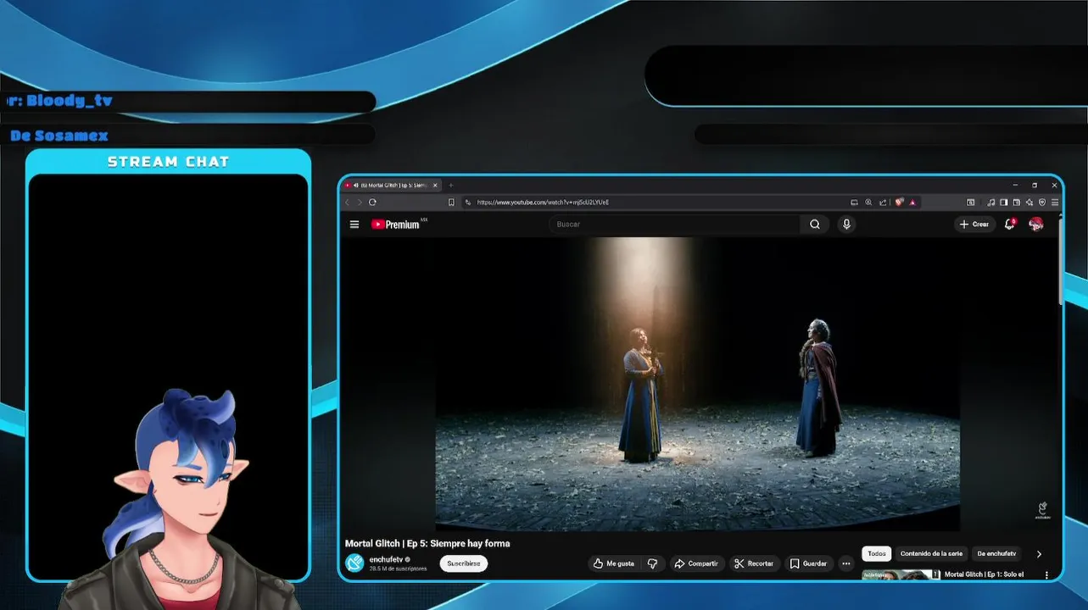This screenshot has width=1088, height=610.
Task: Go back with browser back arrow
Action: pos(347,202)
